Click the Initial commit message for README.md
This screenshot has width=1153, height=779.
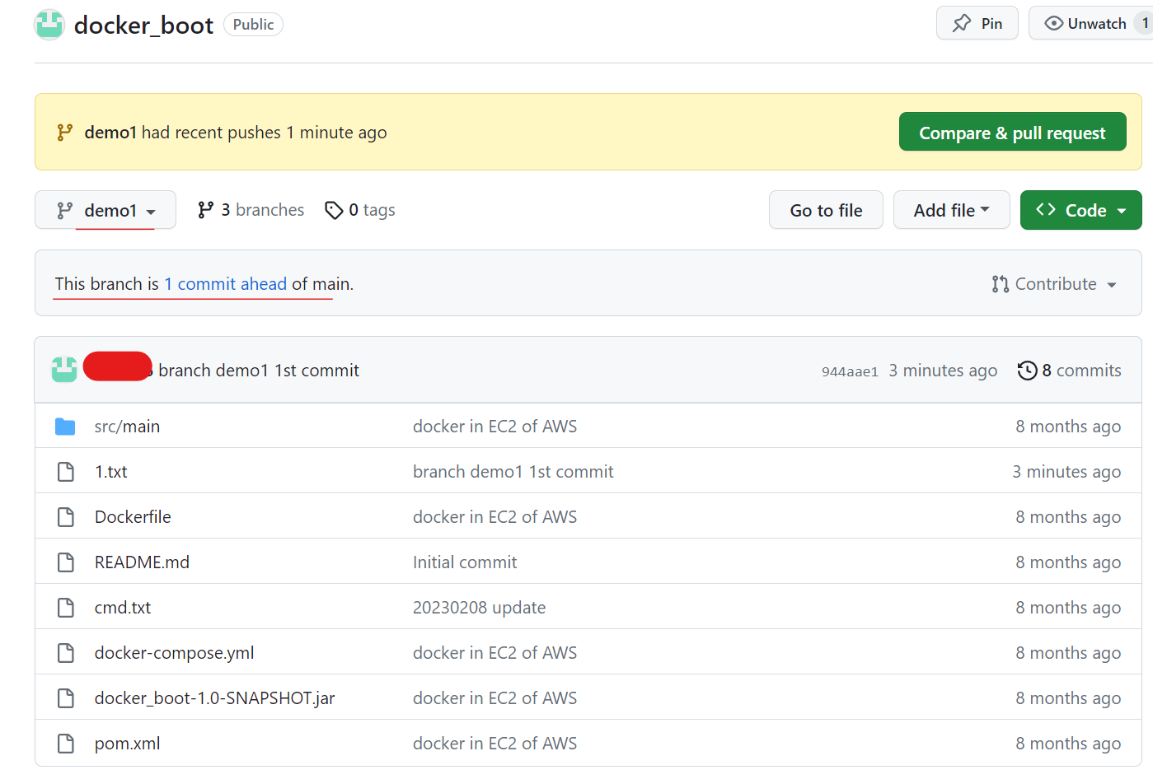click(x=465, y=562)
